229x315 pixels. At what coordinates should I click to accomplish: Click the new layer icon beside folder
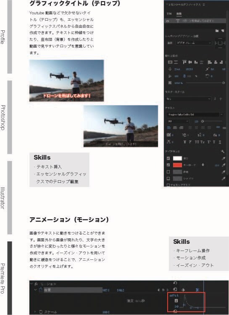pyautogui.click(x=223, y=31)
